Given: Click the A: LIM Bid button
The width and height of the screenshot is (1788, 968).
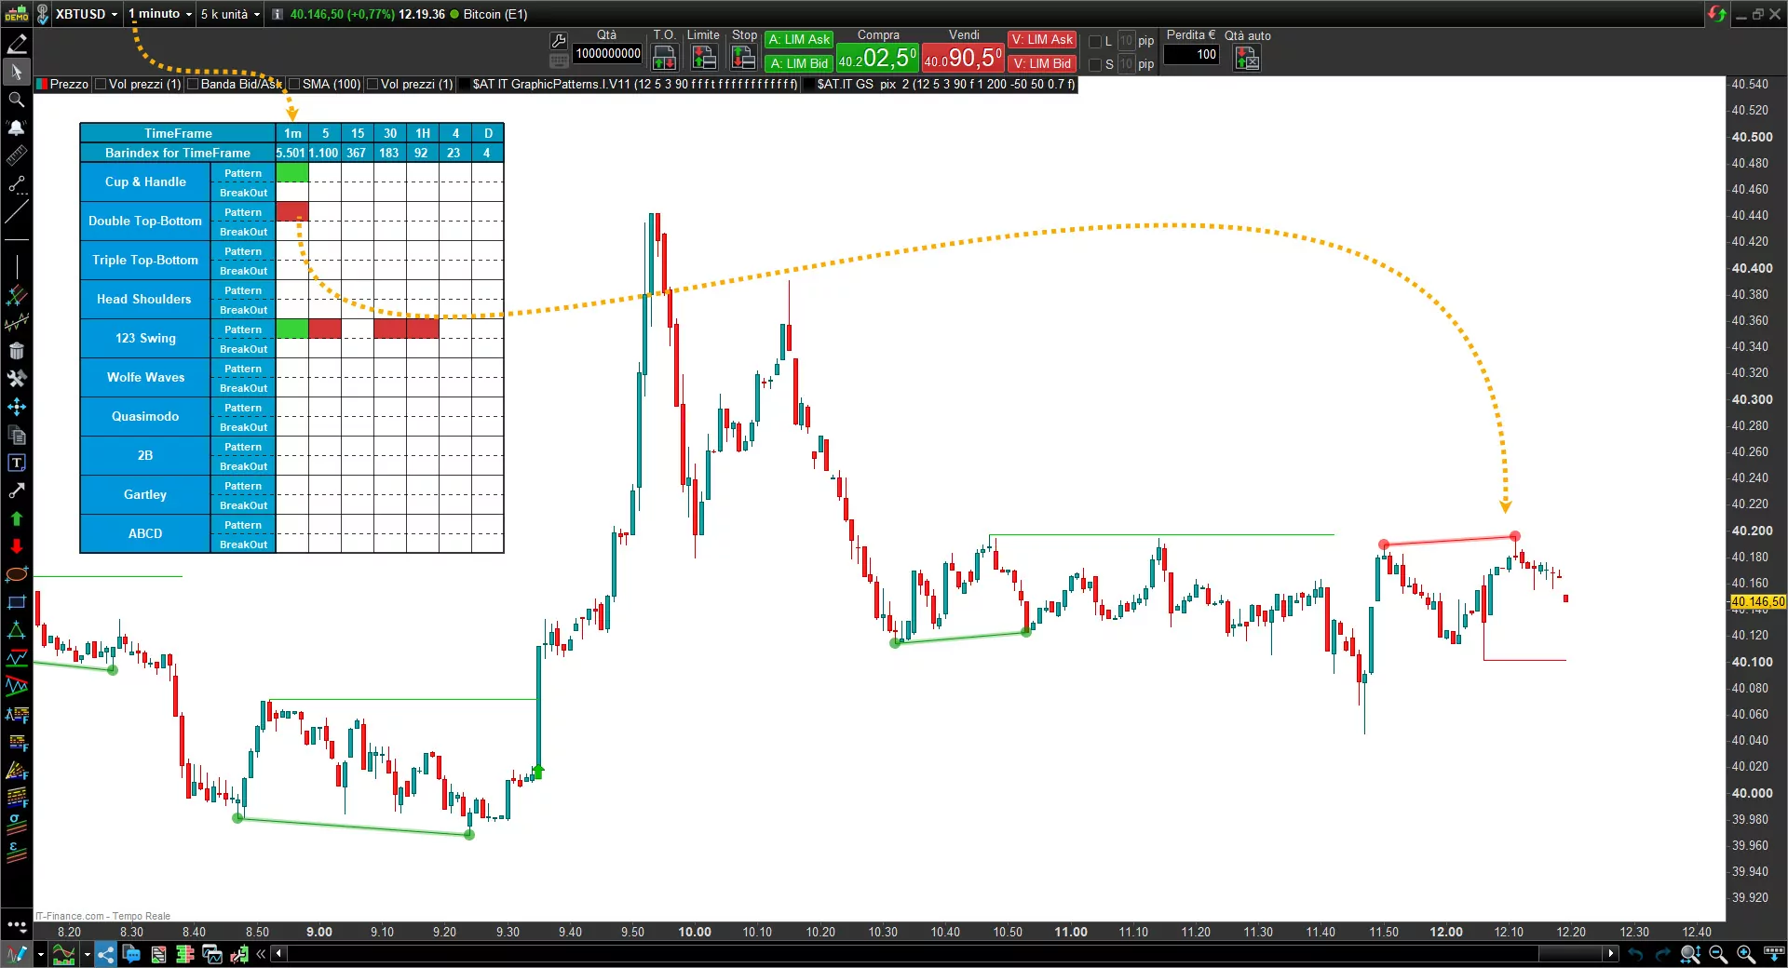Looking at the screenshot, I should 799,63.
